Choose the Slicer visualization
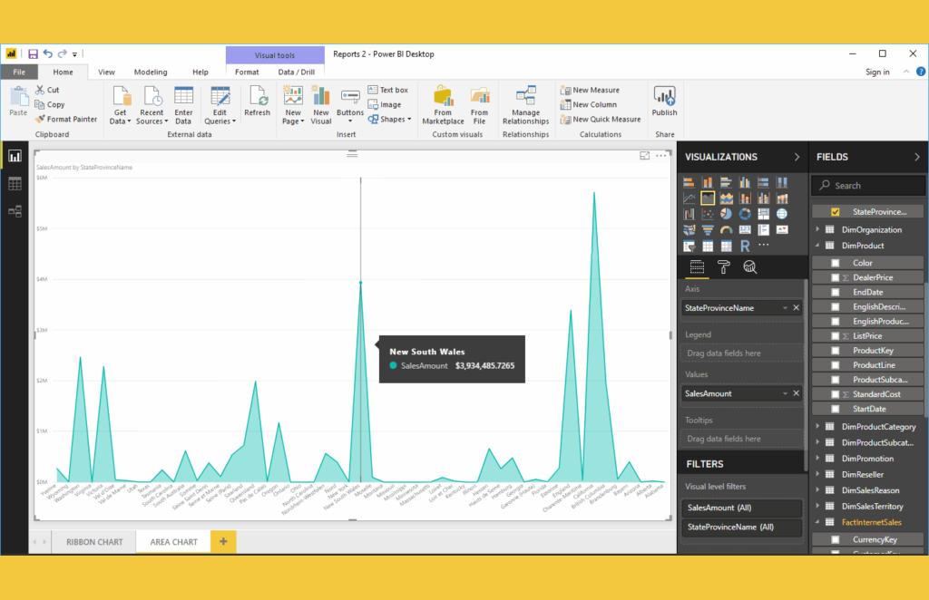 689,247
